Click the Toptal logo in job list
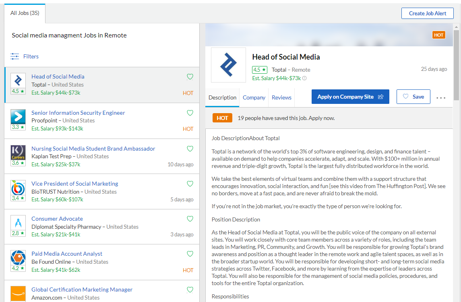The height and width of the screenshot is (302, 461). [x=18, y=81]
